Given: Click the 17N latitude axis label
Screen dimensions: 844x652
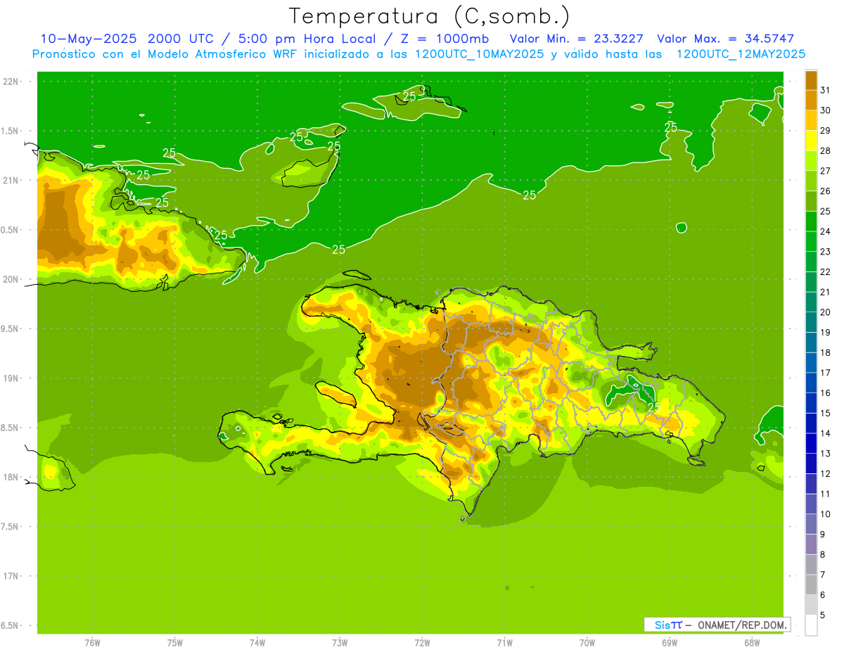Looking at the screenshot, I should pyautogui.click(x=12, y=576).
